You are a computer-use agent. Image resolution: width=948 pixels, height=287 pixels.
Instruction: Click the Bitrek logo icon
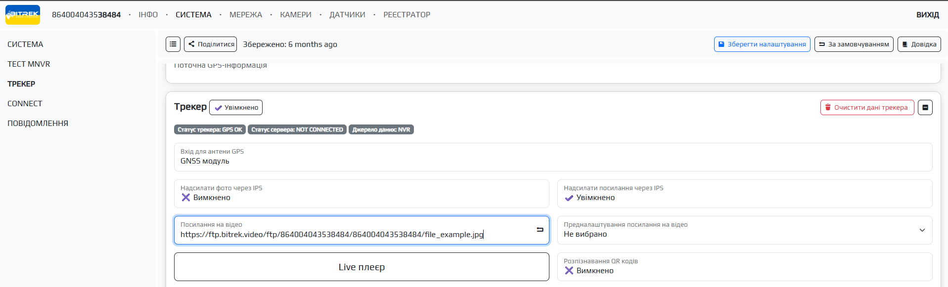23,15
